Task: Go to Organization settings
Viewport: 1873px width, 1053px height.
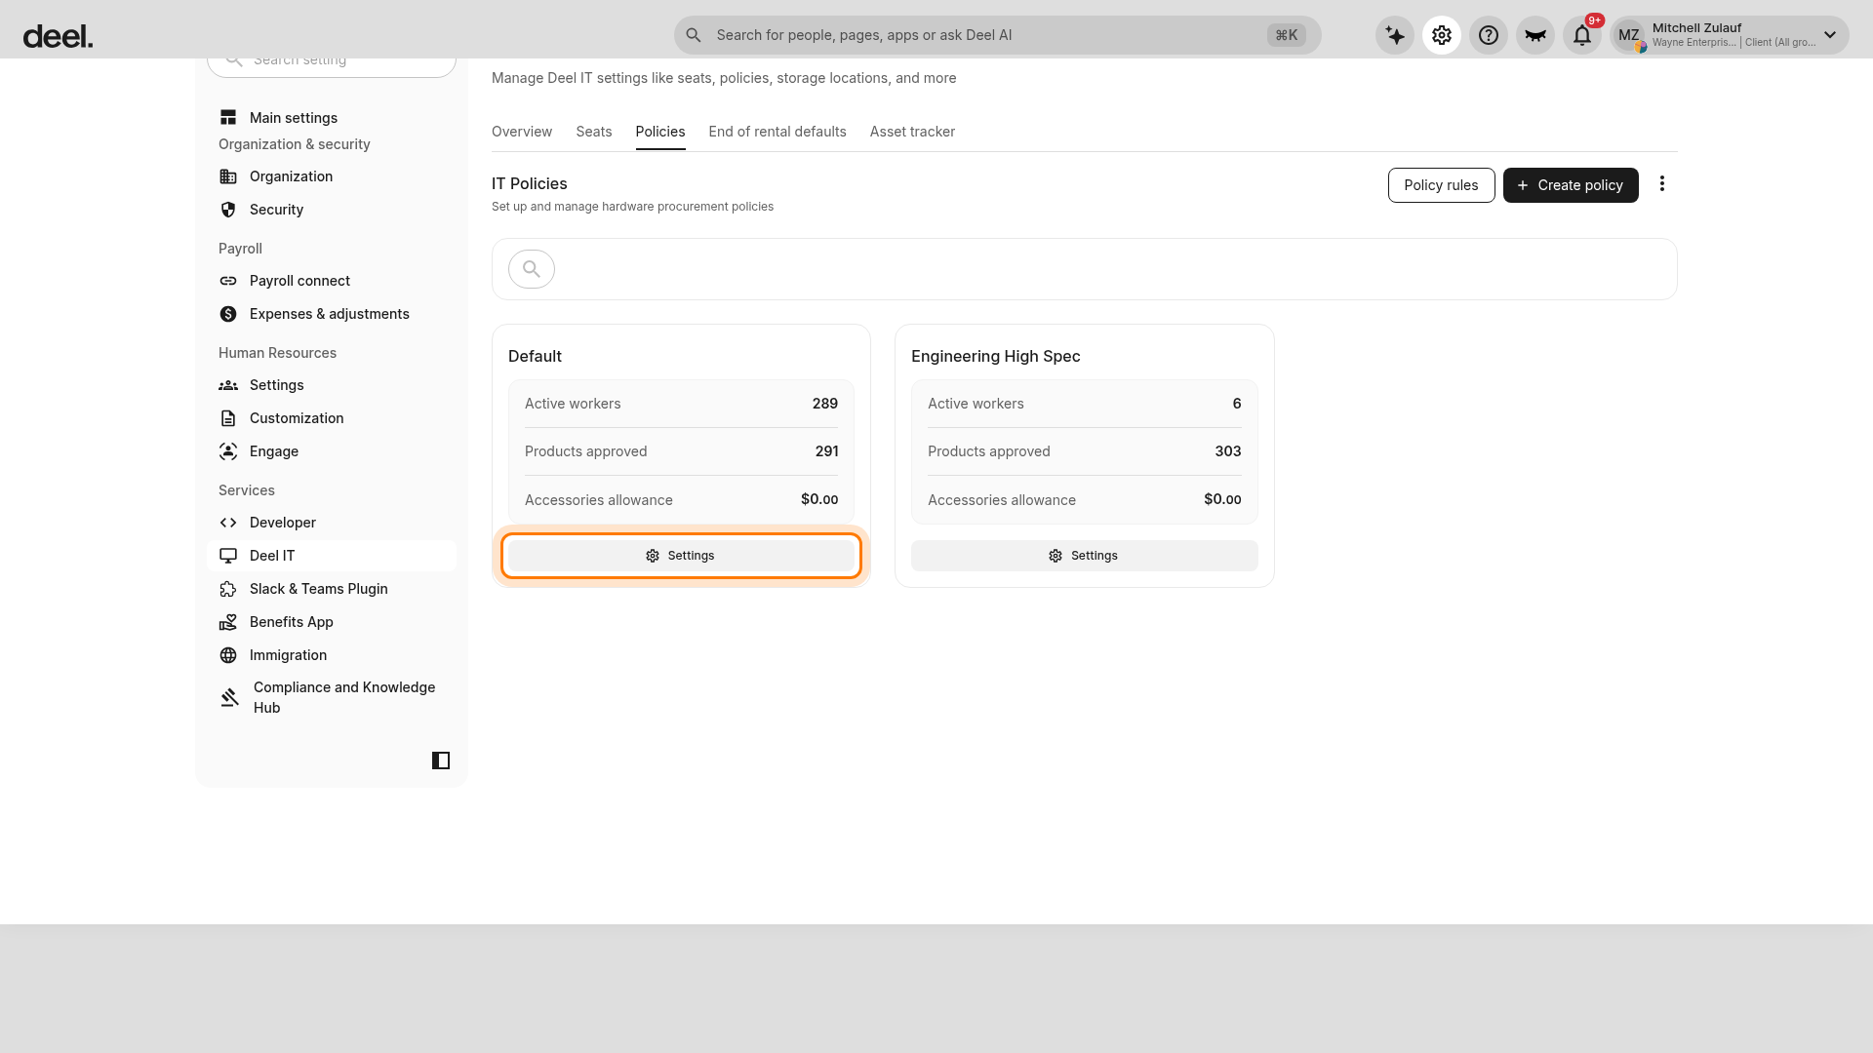Action: pos(332,176)
